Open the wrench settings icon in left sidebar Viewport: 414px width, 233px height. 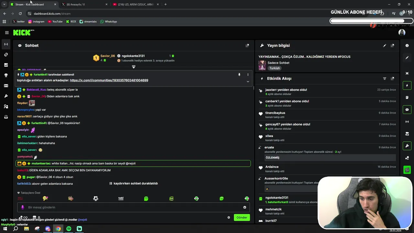[6, 96]
